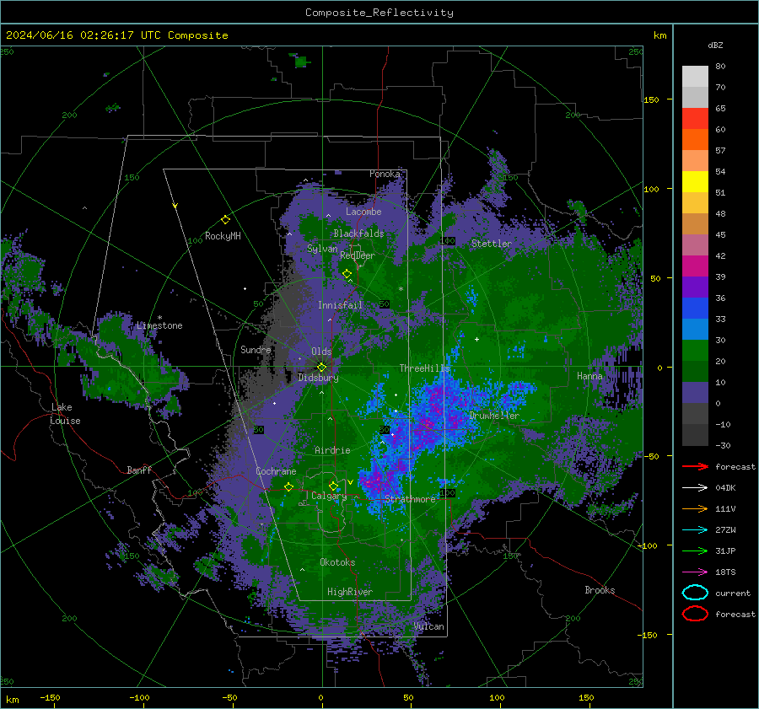Click the light blue 30-33 dBZ swatch
Viewport: 759px width, 709px height.
(695, 330)
